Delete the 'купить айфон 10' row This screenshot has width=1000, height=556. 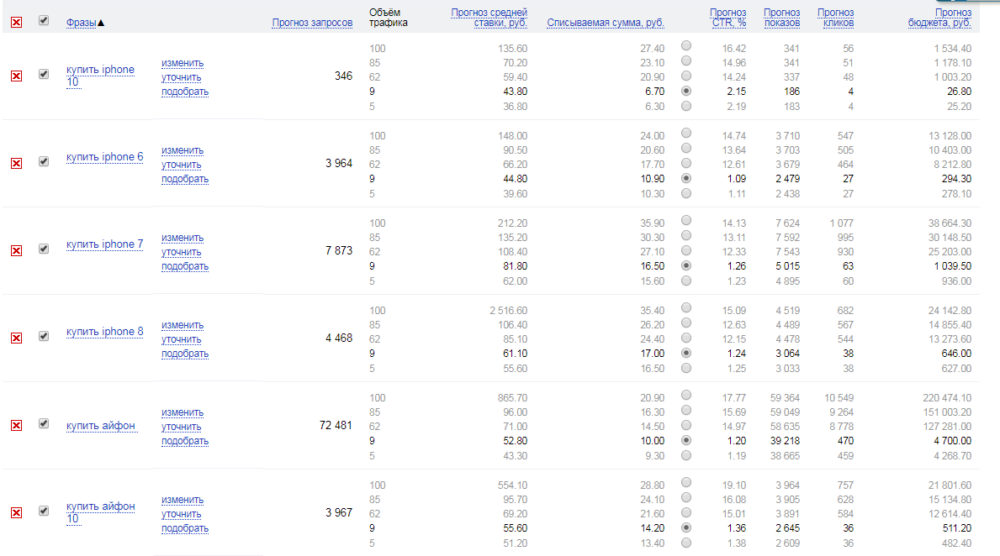click(x=16, y=513)
